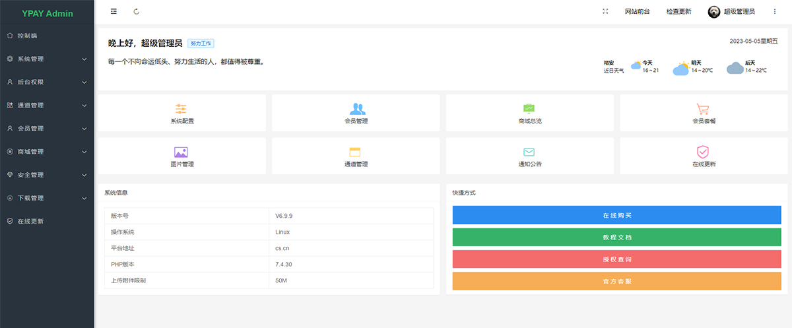Click the YPAY Admin logo title
Screen dimensions: 792x328
48,13
